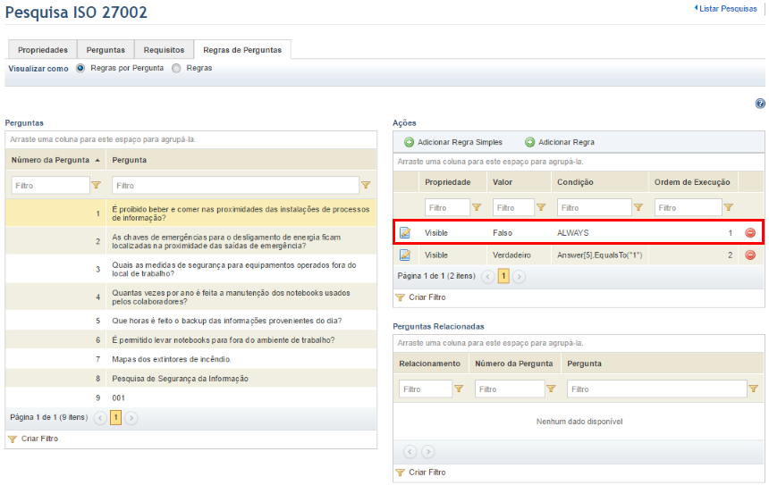This screenshot has width=769, height=485.
Task: Select page 1 button in Ações grid
Action: click(503, 276)
